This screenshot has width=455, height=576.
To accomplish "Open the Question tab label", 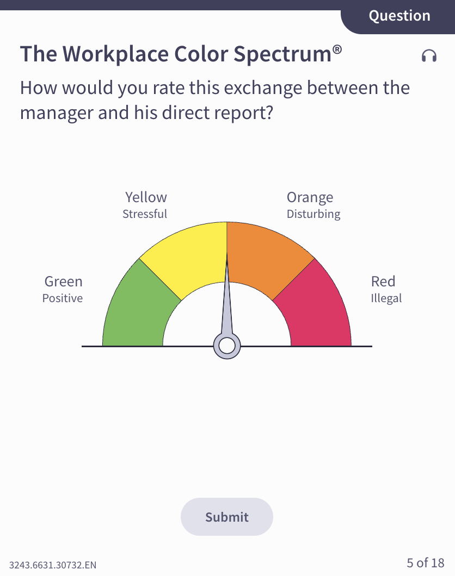I will (x=399, y=16).
